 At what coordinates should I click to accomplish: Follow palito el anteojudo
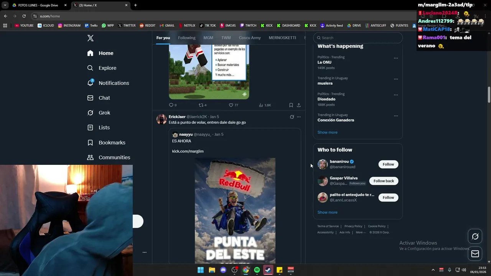click(x=388, y=197)
